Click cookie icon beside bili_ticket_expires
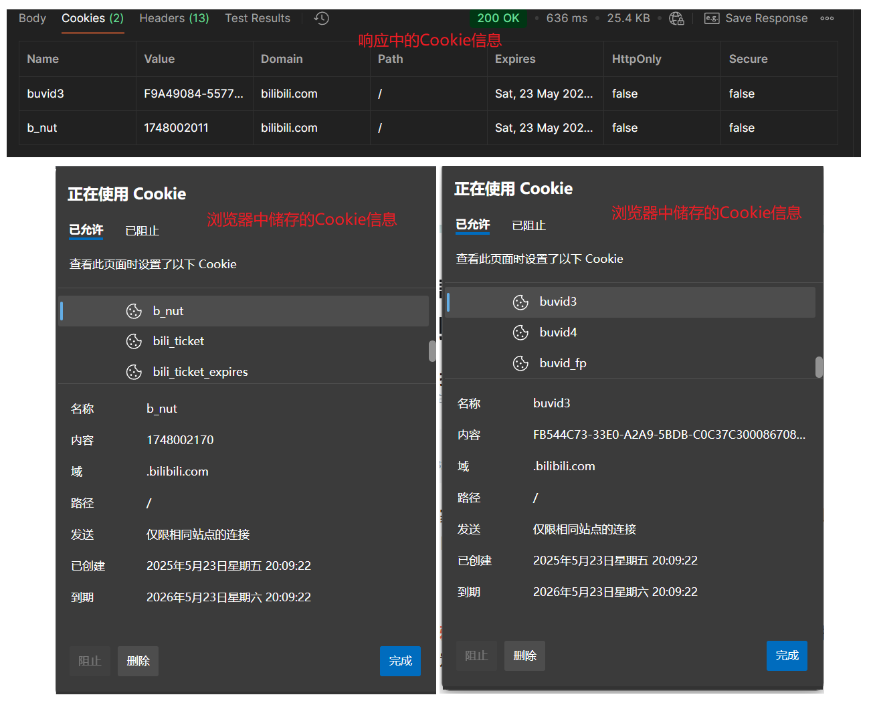 pyautogui.click(x=134, y=372)
